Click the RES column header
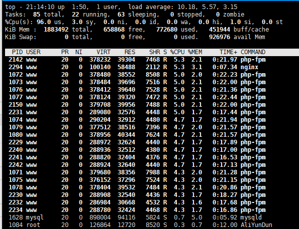 (x=130, y=52)
